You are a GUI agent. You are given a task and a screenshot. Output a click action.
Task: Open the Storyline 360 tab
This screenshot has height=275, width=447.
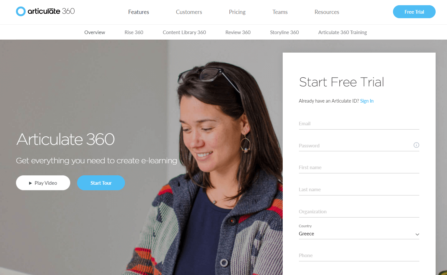[x=284, y=32]
